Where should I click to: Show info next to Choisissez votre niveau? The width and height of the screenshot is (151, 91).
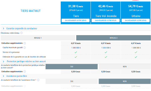(x=21, y=33)
